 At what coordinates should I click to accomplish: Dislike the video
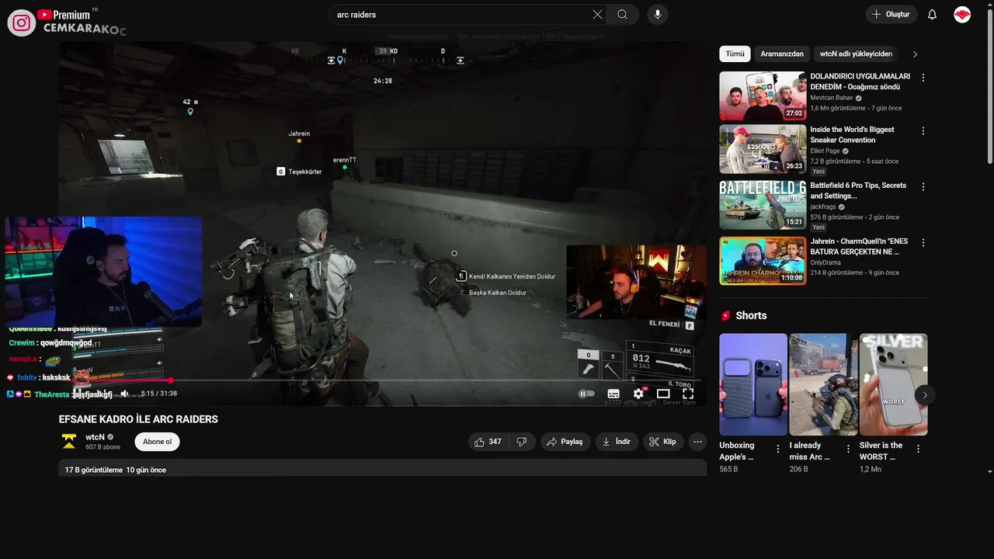522,442
